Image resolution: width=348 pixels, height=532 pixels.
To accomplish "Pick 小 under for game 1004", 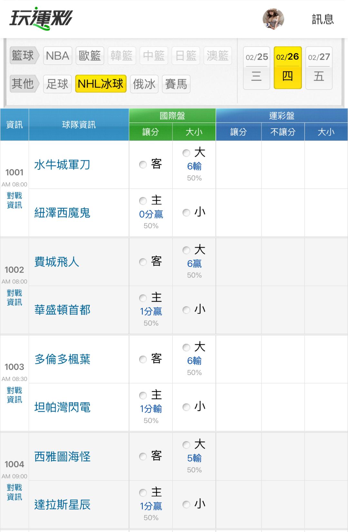I will click(x=186, y=504).
